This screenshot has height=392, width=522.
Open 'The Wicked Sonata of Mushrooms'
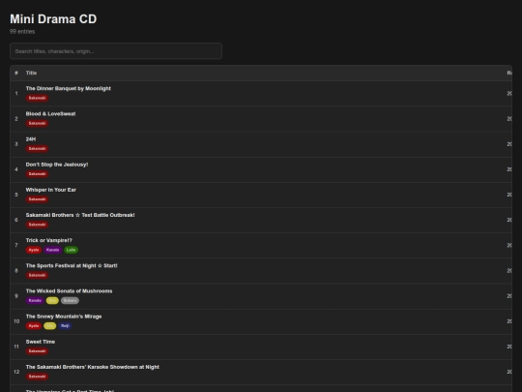[x=69, y=291]
